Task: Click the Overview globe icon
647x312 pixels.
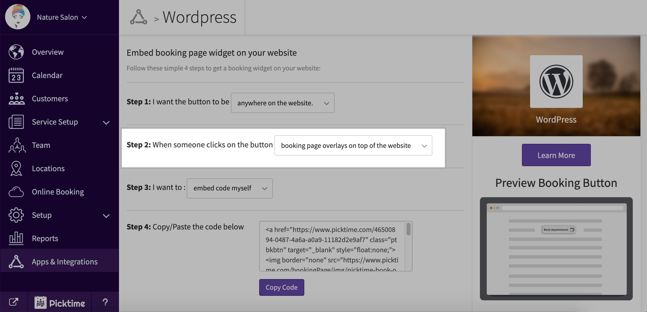Action: pos(16,52)
